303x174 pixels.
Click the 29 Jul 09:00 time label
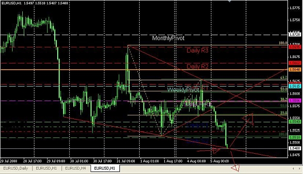[x=56, y=161]
